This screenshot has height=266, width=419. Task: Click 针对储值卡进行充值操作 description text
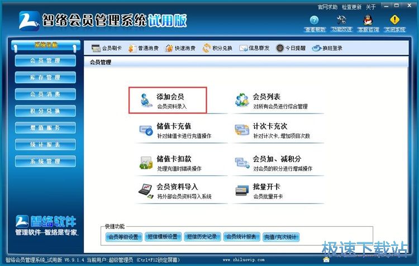click(184, 136)
